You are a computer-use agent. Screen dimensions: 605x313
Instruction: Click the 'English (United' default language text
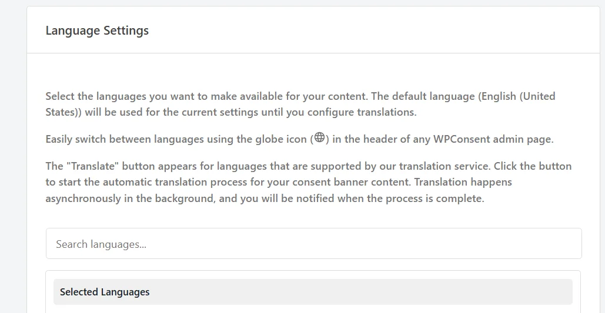pyautogui.click(x=517, y=96)
